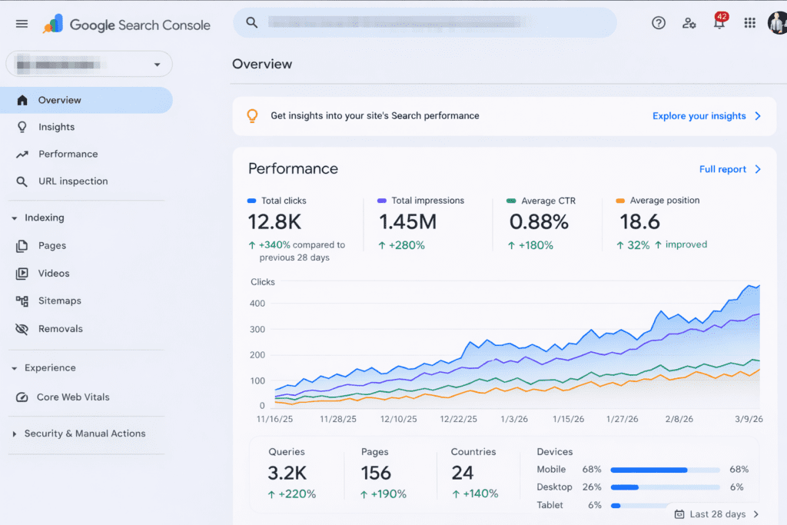Click the search magnifier icon in top bar
The height and width of the screenshot is (525, 787).
coord(251,22)
